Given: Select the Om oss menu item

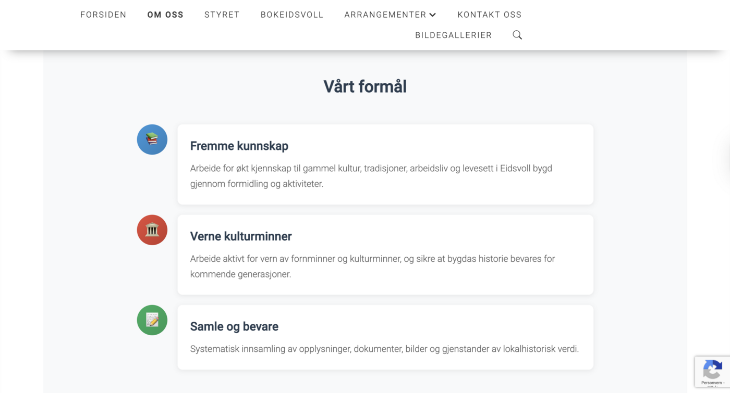Looking at the screenshot, I should coord(165,15).
